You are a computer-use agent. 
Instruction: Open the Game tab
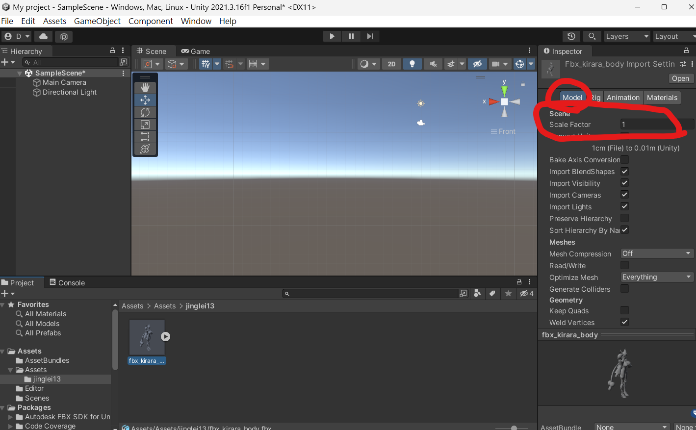(x=196, y=51)
